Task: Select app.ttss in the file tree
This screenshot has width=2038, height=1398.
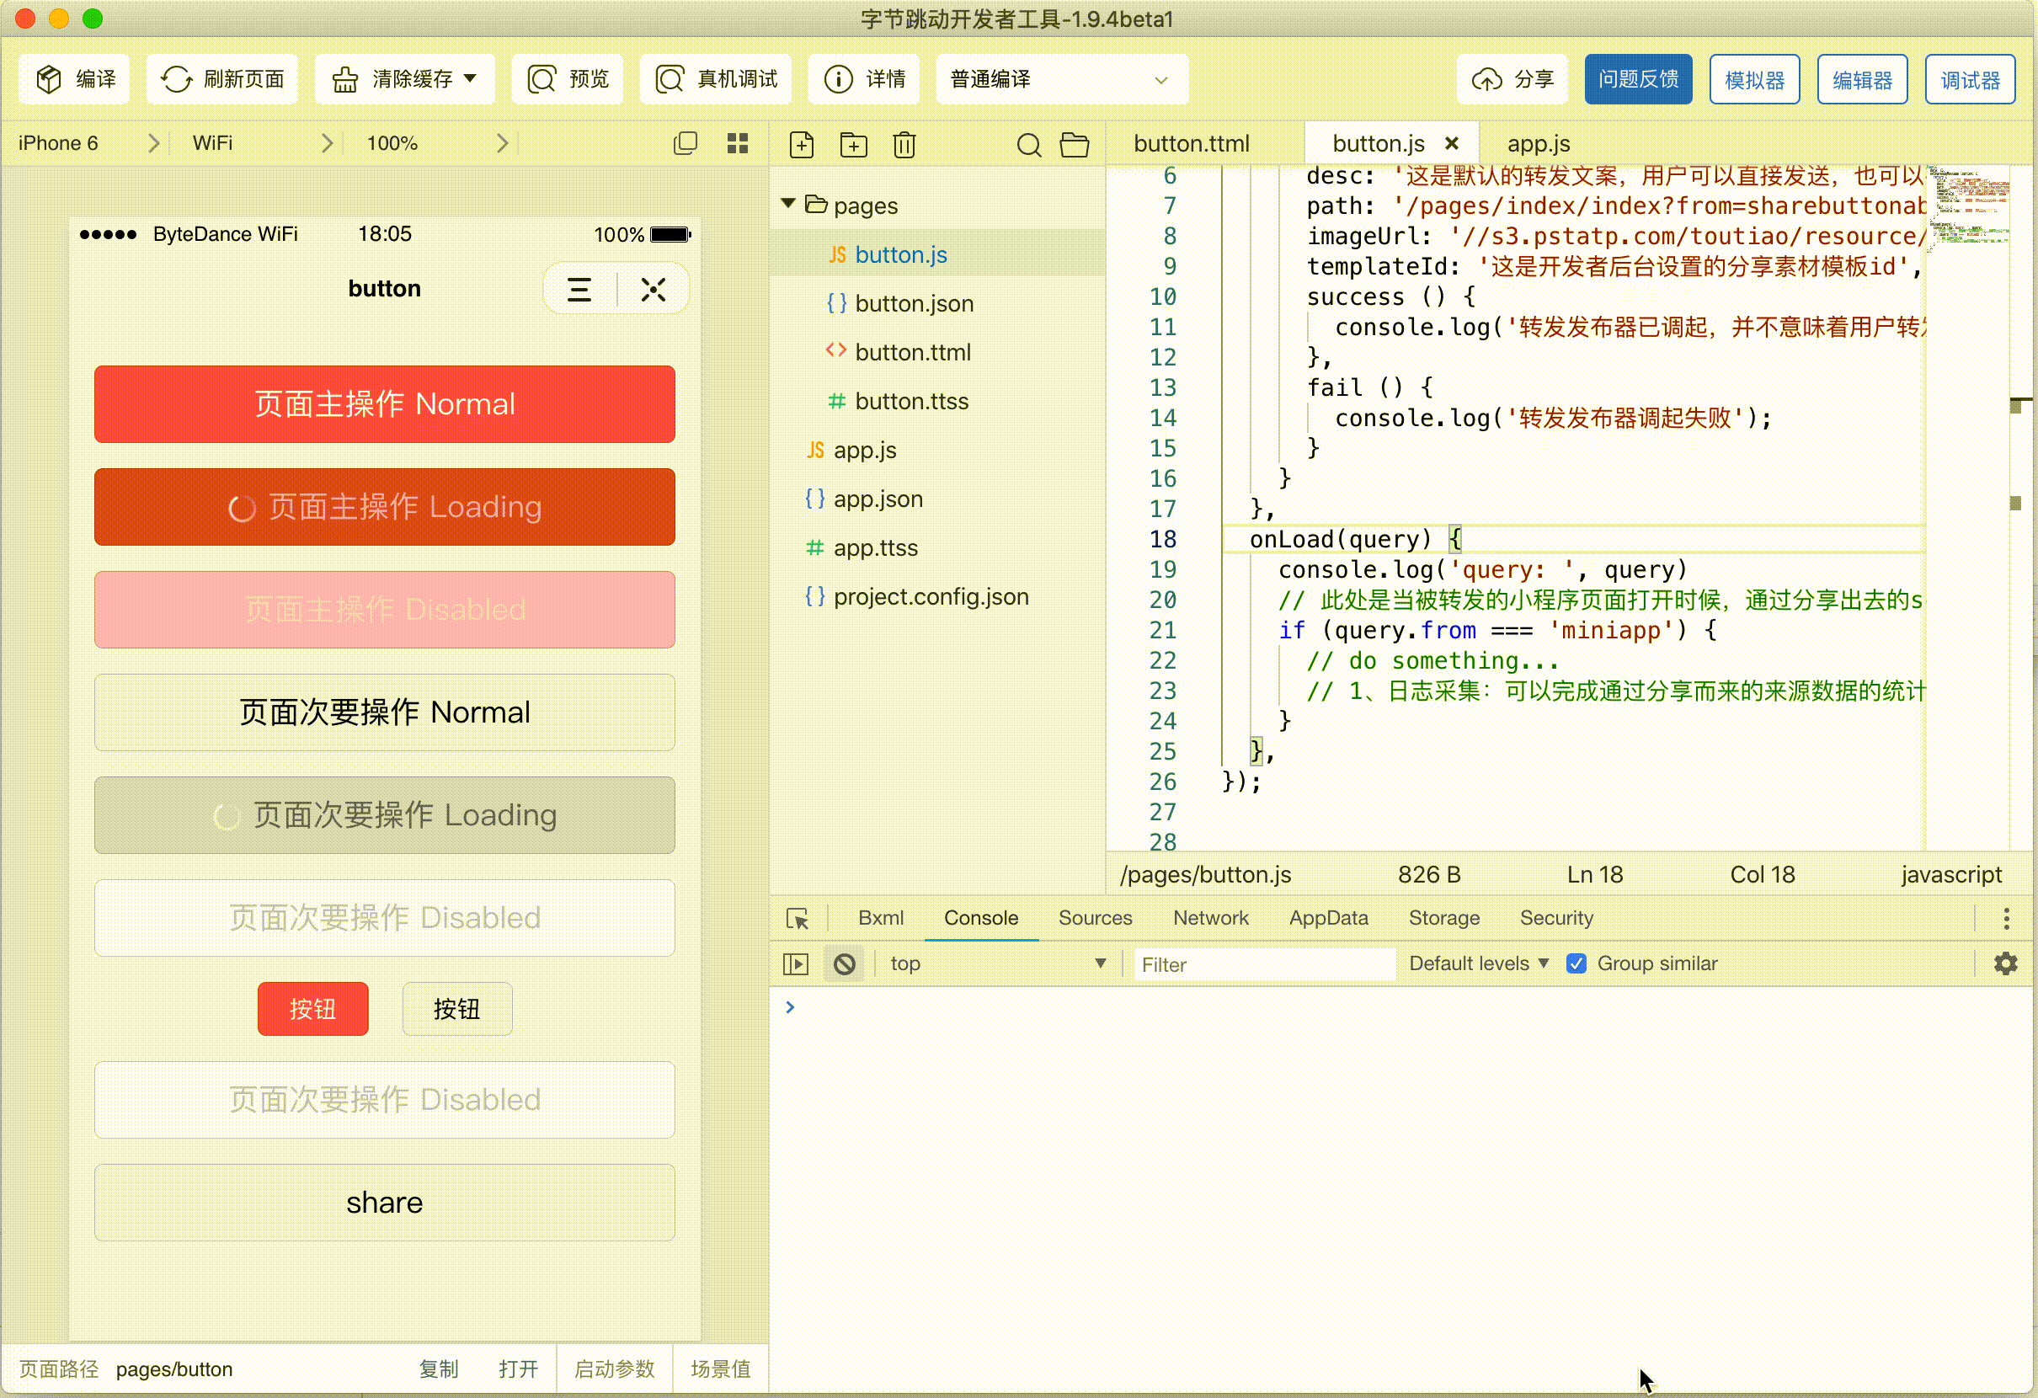Action: click(x=936, y=547)
